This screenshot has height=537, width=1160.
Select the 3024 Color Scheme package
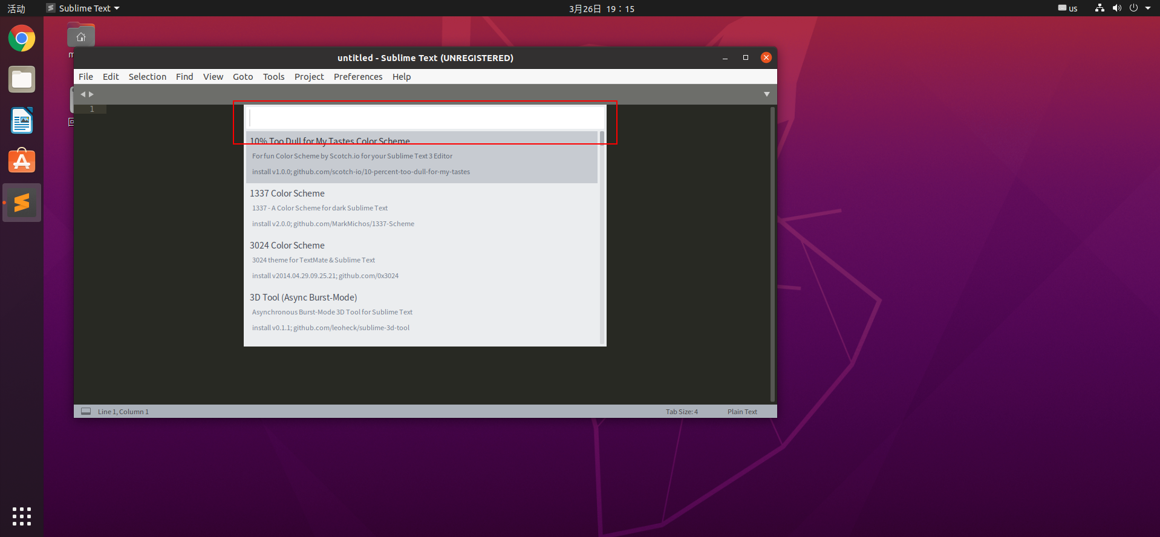click(422, 261)
